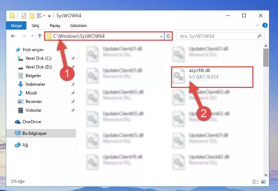
Task: Click the Back navigation arrow
Action: tap(13, 36)
